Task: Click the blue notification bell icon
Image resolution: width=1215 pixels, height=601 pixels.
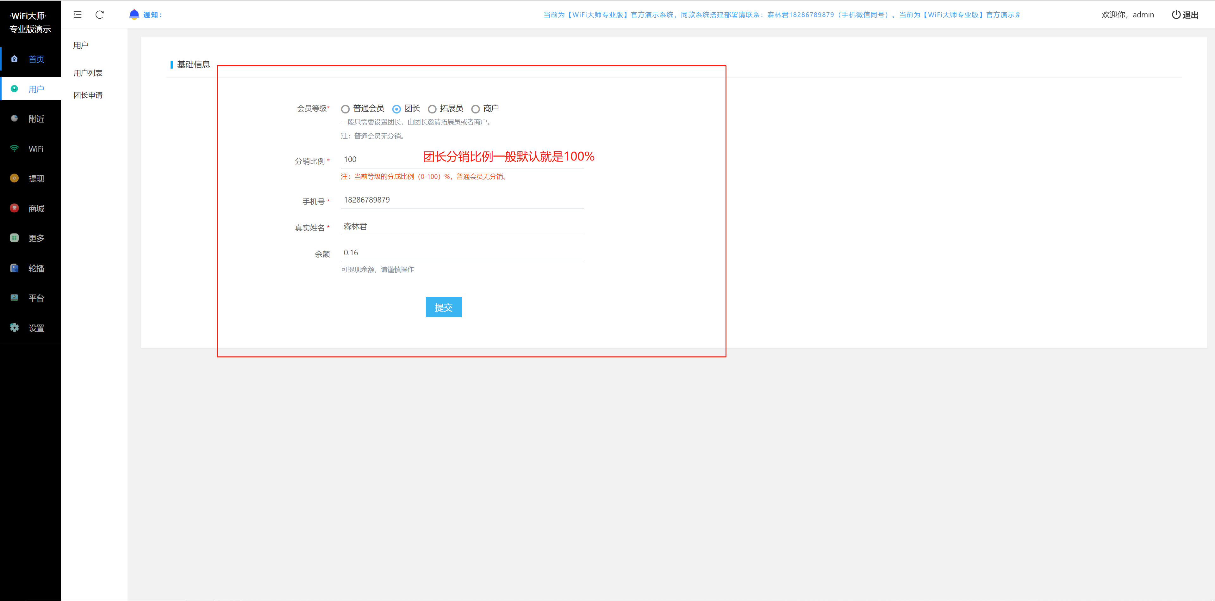Action: pyautogui.click(x=134, y=15)
